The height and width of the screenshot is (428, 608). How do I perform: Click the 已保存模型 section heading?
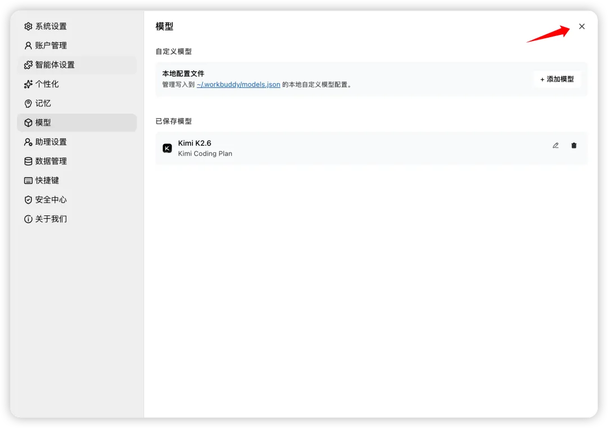(173, 121)
